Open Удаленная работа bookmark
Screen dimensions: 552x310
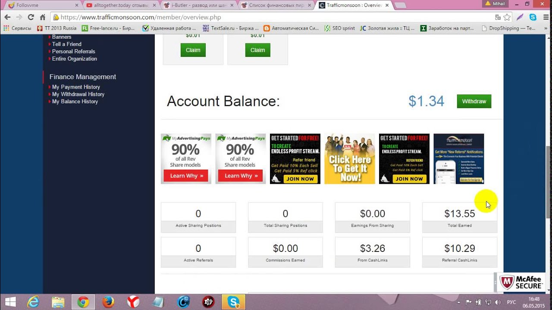point(169,28)
